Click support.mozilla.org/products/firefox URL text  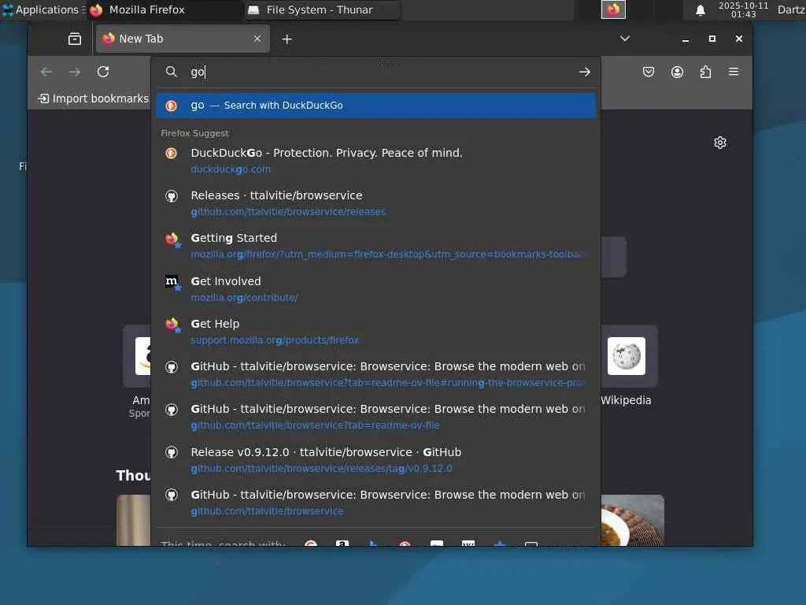point(275,340)
